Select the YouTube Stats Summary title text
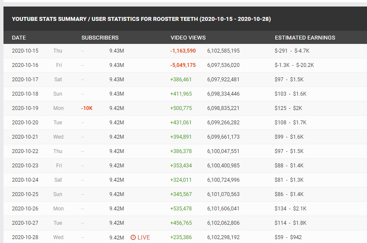 point(141,19)
